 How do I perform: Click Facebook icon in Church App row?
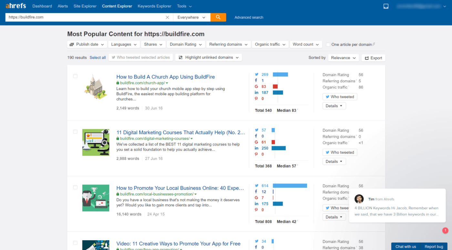(x=256, y=81)
